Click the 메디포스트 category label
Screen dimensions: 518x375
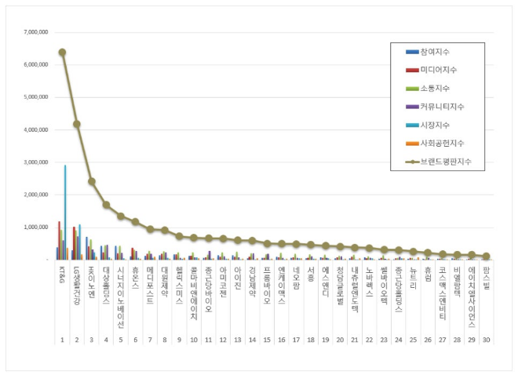click(150, 282)
